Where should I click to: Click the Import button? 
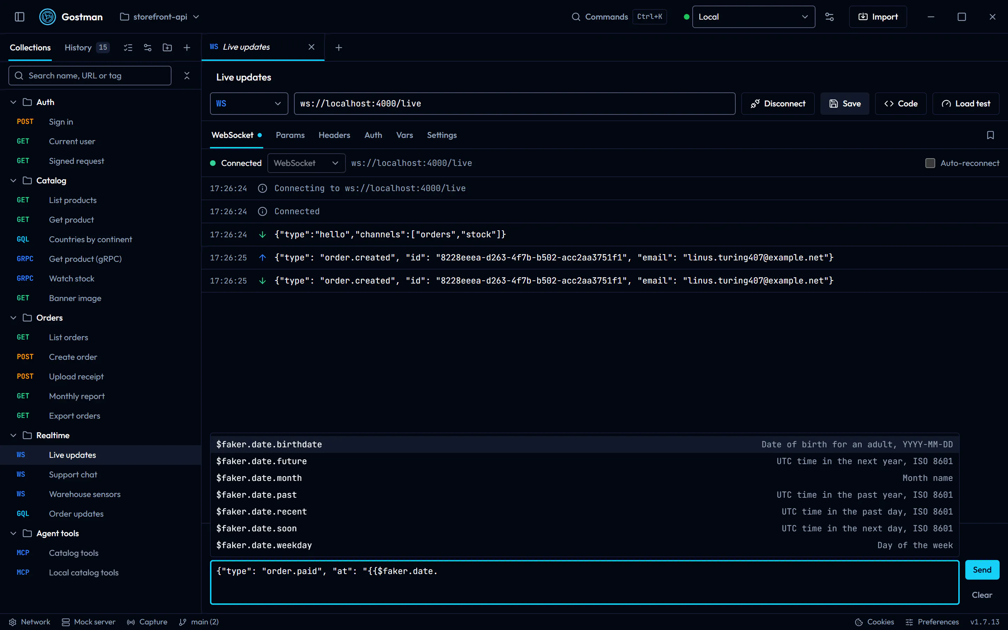pyautogui.click(x=878, y=17)
